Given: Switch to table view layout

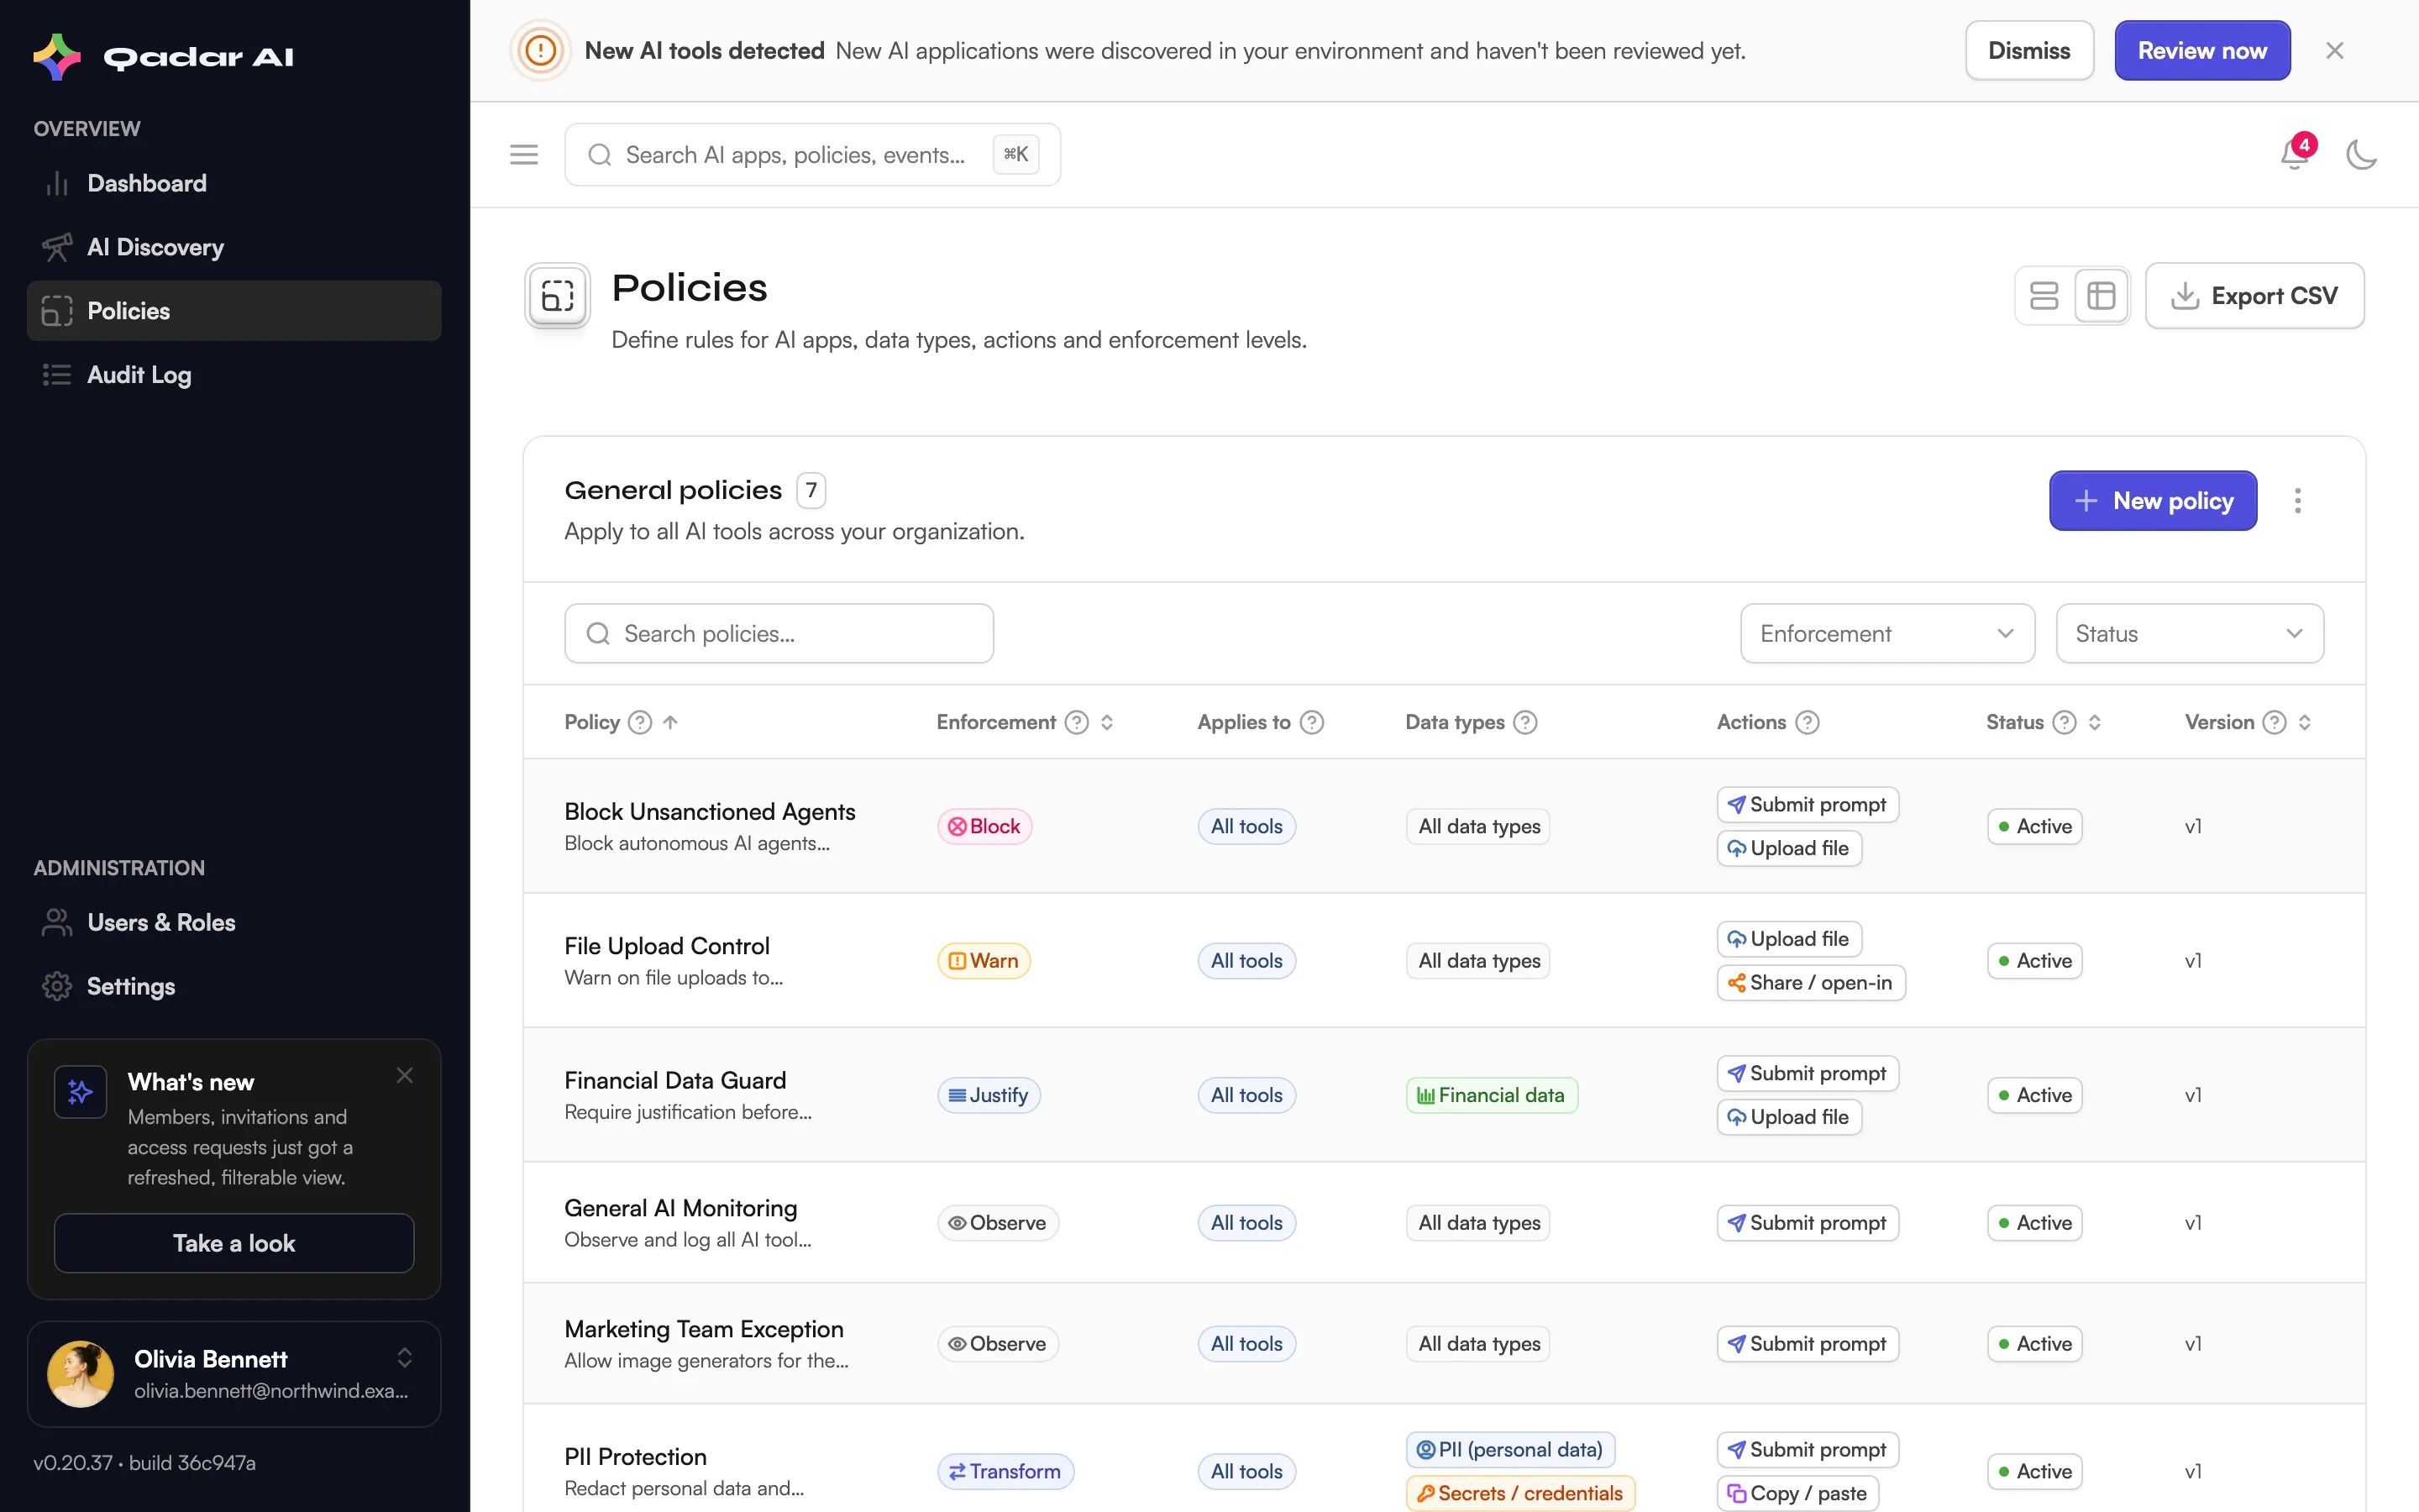Looking at the screenshot, I should [2102, 296].
